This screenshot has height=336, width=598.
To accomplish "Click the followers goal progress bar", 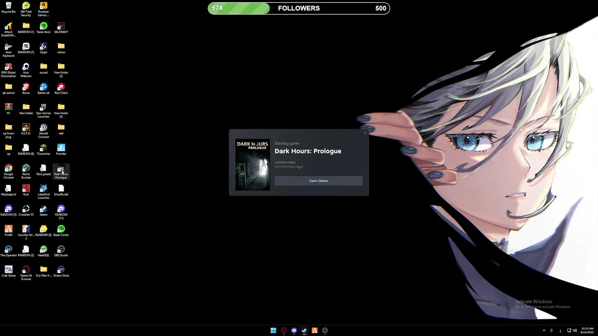I will point(299,8).
